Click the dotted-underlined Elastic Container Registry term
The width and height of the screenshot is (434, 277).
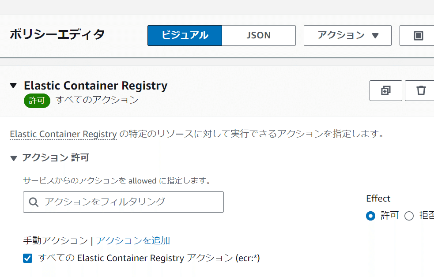(x=63, y=134)
